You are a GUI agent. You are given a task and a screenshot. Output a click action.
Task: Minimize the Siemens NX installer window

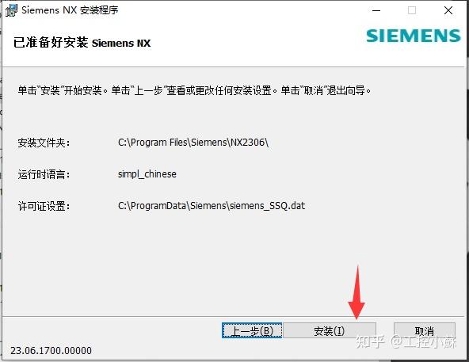(376, 10)
